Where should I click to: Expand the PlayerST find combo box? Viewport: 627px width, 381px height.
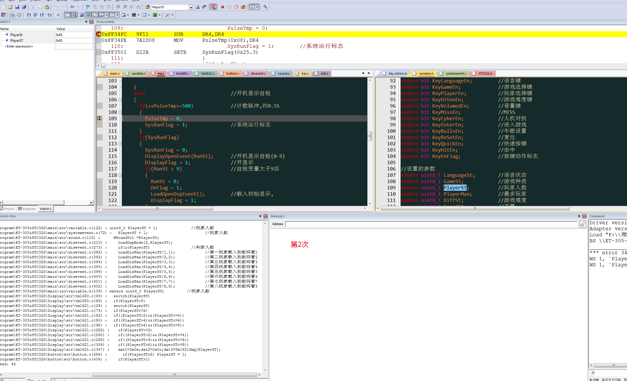pyautogui.click(x=191, y=7)
